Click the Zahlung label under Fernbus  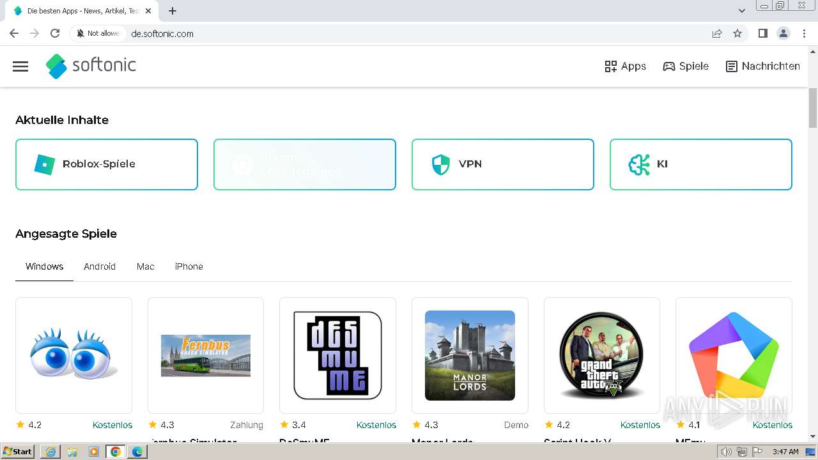pyautogui.click(x=247, y=425)
